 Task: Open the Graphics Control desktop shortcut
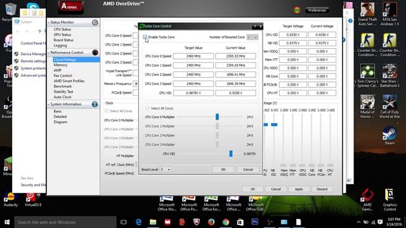coord(390,199)
